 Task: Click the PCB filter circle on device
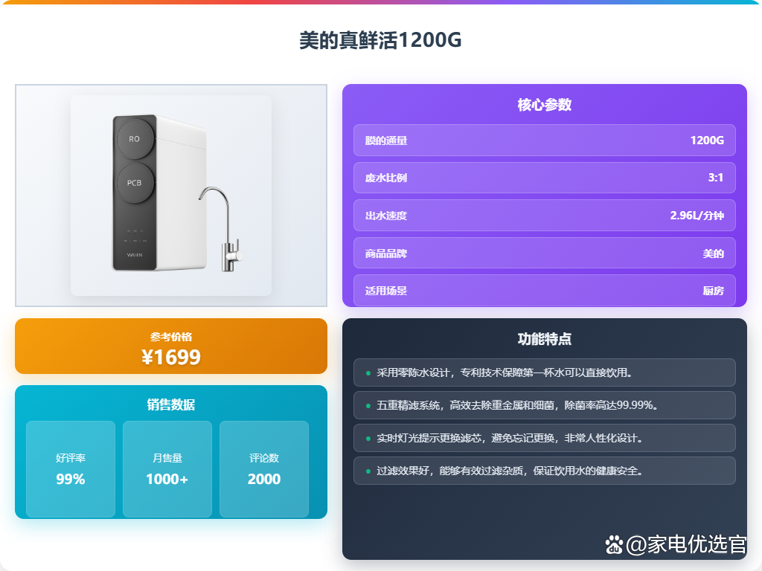coord(135,183)
